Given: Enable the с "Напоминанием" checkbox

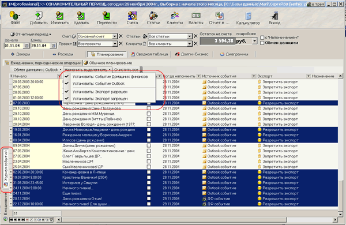Looking at the screenshot, I should point(262,37).
